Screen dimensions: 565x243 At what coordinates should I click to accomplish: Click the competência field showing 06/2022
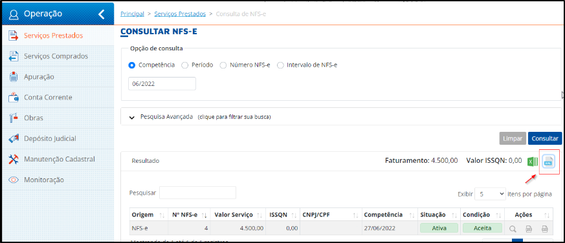coord(162,83)
